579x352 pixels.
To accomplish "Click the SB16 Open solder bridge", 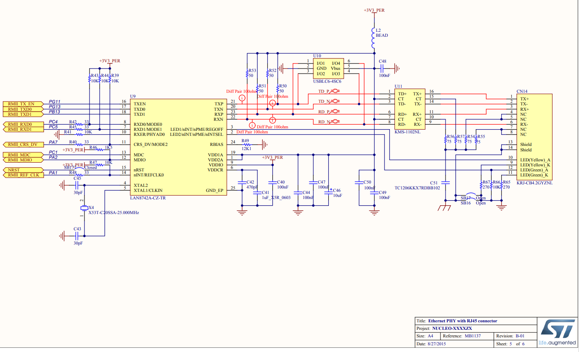I will (473, 203).
